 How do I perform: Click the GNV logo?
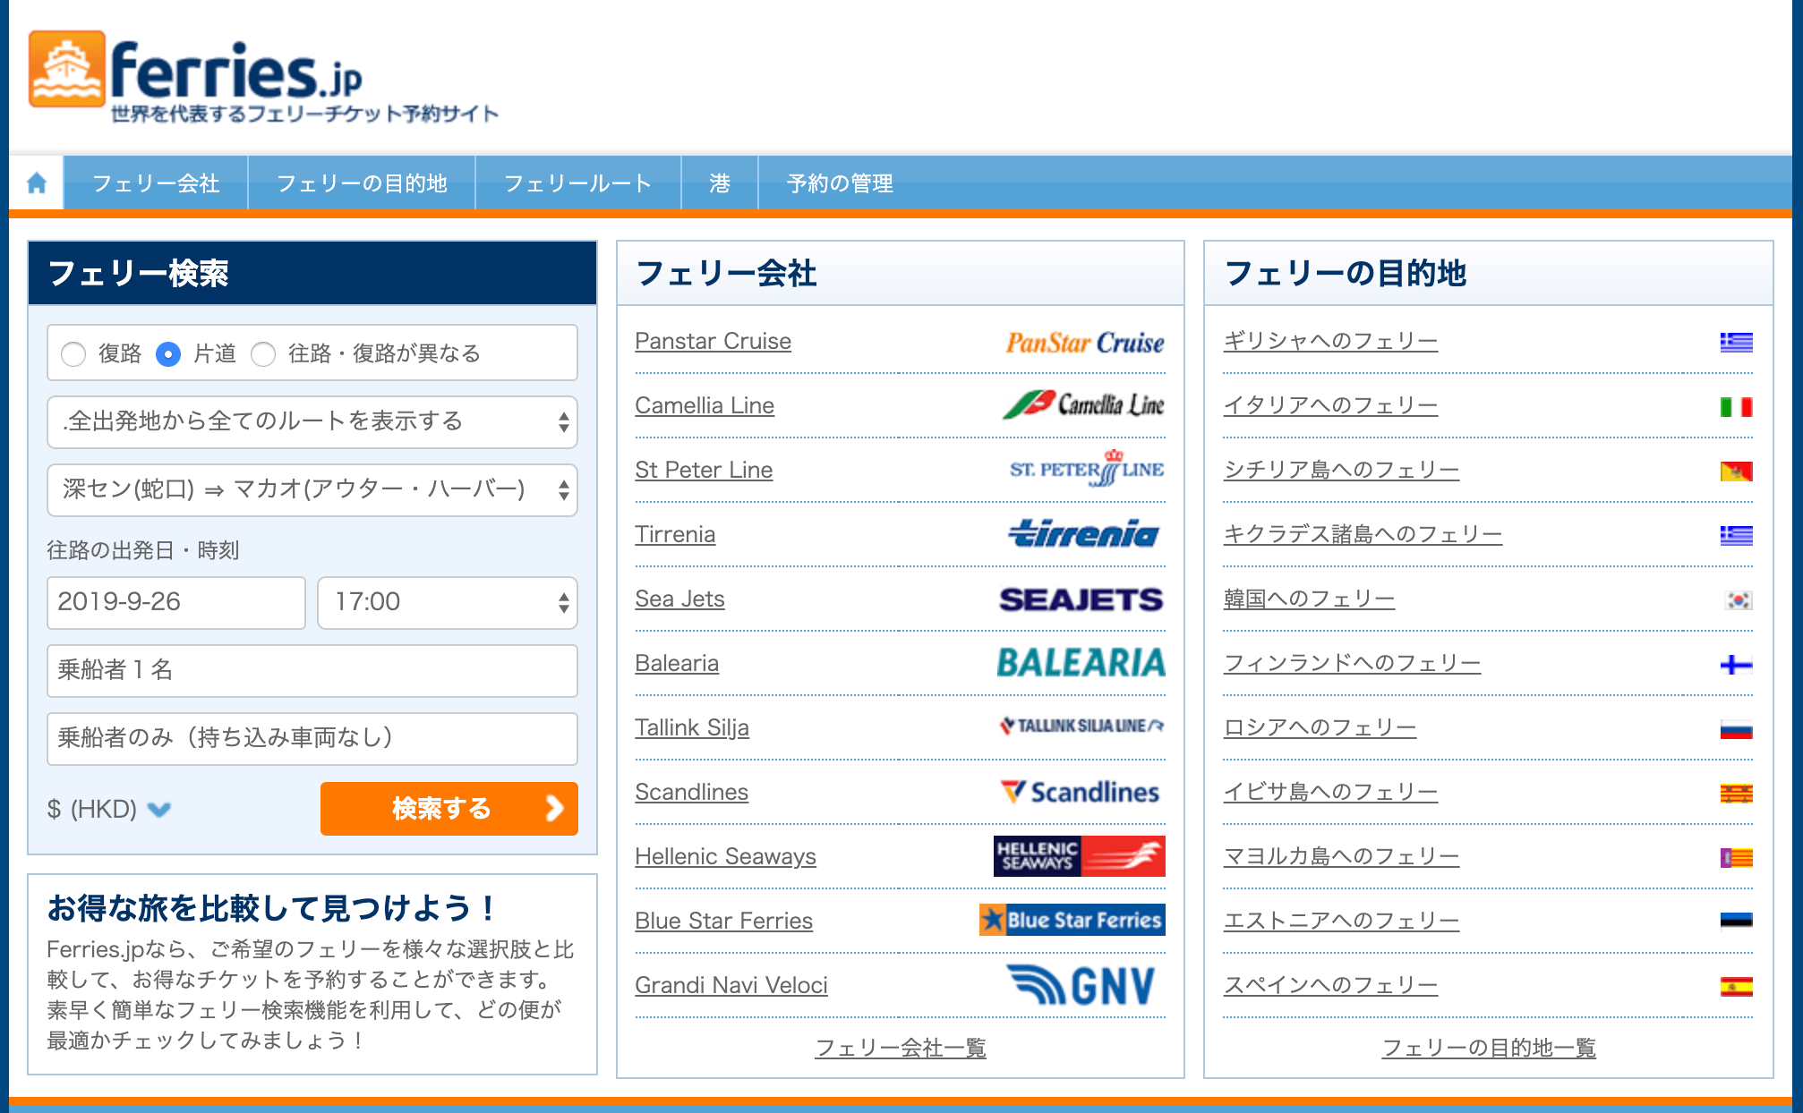[x=1081, y=985]
